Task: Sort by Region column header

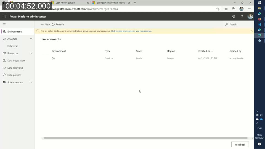Action: click(x=171, y=51)
